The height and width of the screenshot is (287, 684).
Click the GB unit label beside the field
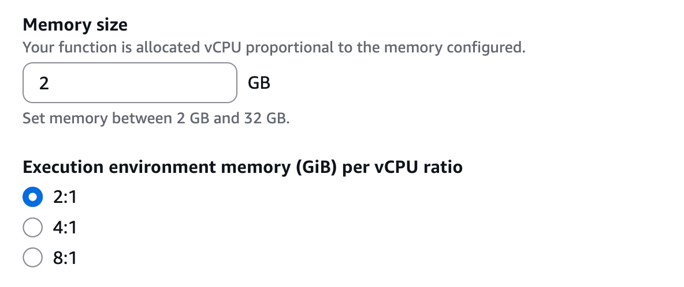coord(259,84)
